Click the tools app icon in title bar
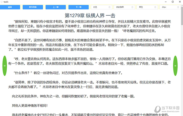The image size is (183, 116). [x=2, y=2]
